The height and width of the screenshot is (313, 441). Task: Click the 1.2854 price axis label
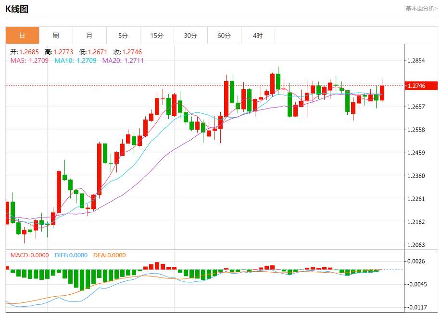[416, 61]
